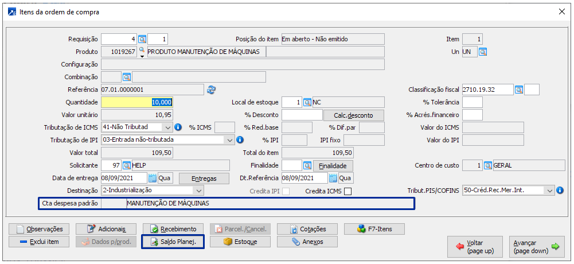
Task: Open Adicionais
Action: tap(106, 229)
